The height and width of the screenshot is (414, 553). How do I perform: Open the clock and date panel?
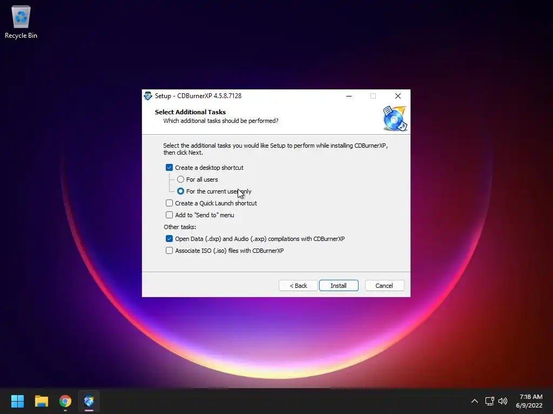(529, 401)
